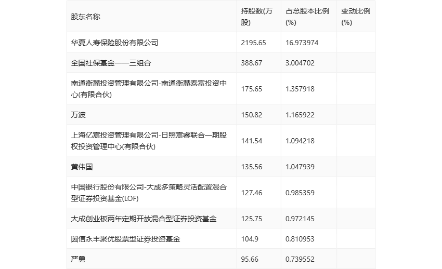Click the percentage 0.972145

click(x=300, y=219)
